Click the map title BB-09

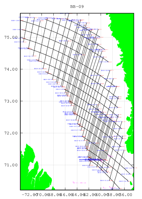77,6
